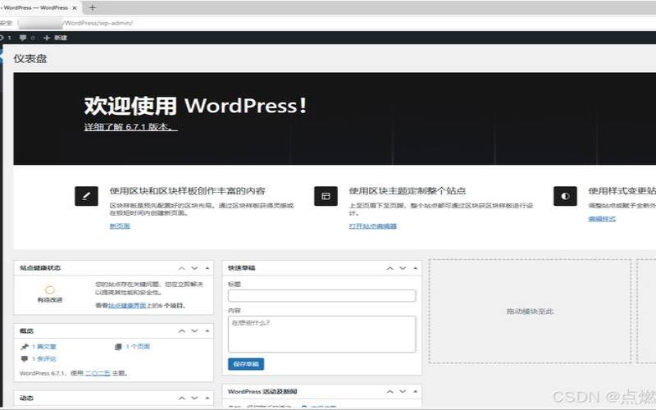Open the comments bubble in admin bar
Viewport: 656px width, 410px height.
point(27,38)
